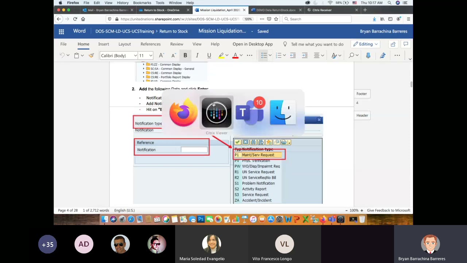
Task: Click the Firefox Search field
Action: coord(317,19)
